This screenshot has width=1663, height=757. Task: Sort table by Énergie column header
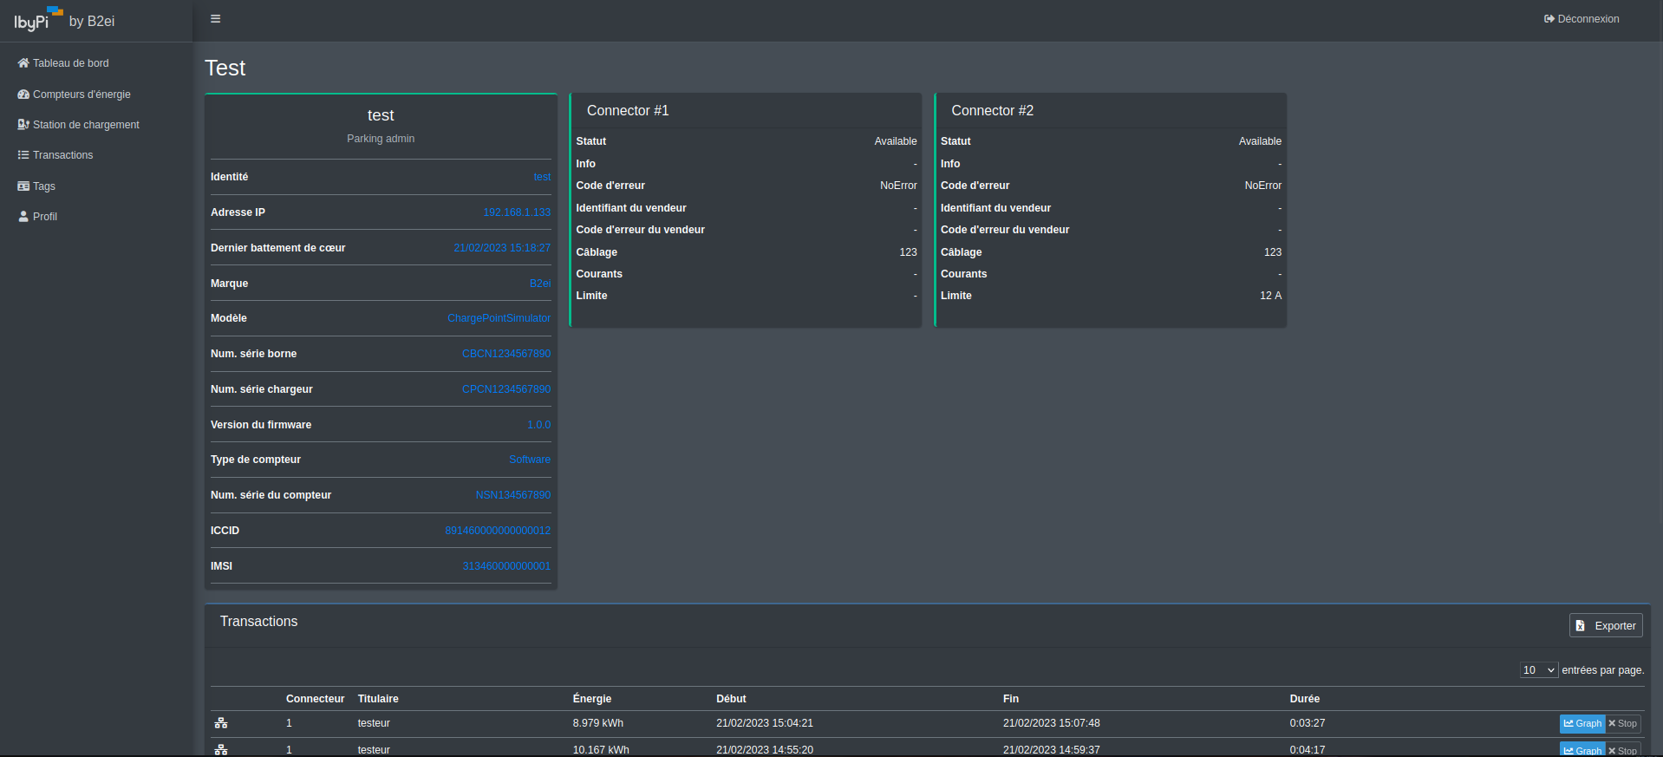[592, 699]
